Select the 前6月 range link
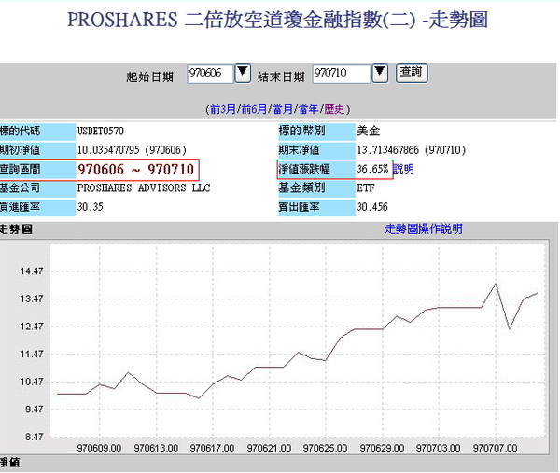Viewport: 560px width, 473px height. click(x=254, y=109)
